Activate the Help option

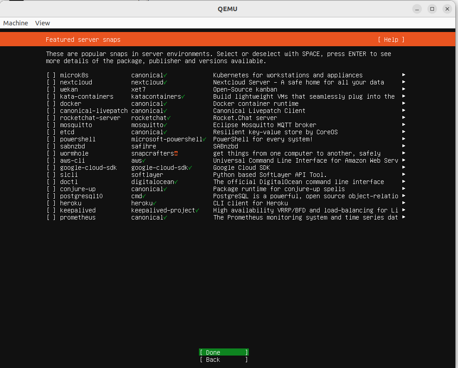click(391, 40)
